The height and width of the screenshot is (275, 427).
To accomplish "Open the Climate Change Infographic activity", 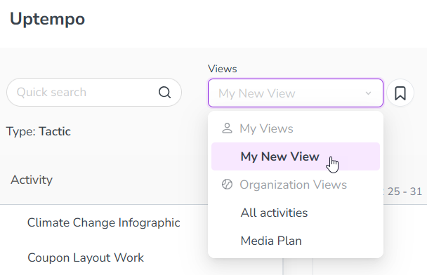I will tap(103, 222).
